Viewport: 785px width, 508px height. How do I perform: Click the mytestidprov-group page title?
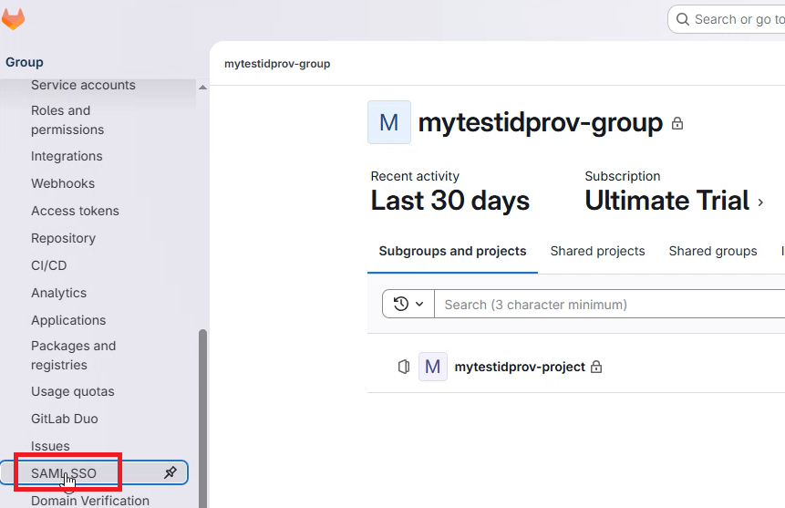(540, 122)
